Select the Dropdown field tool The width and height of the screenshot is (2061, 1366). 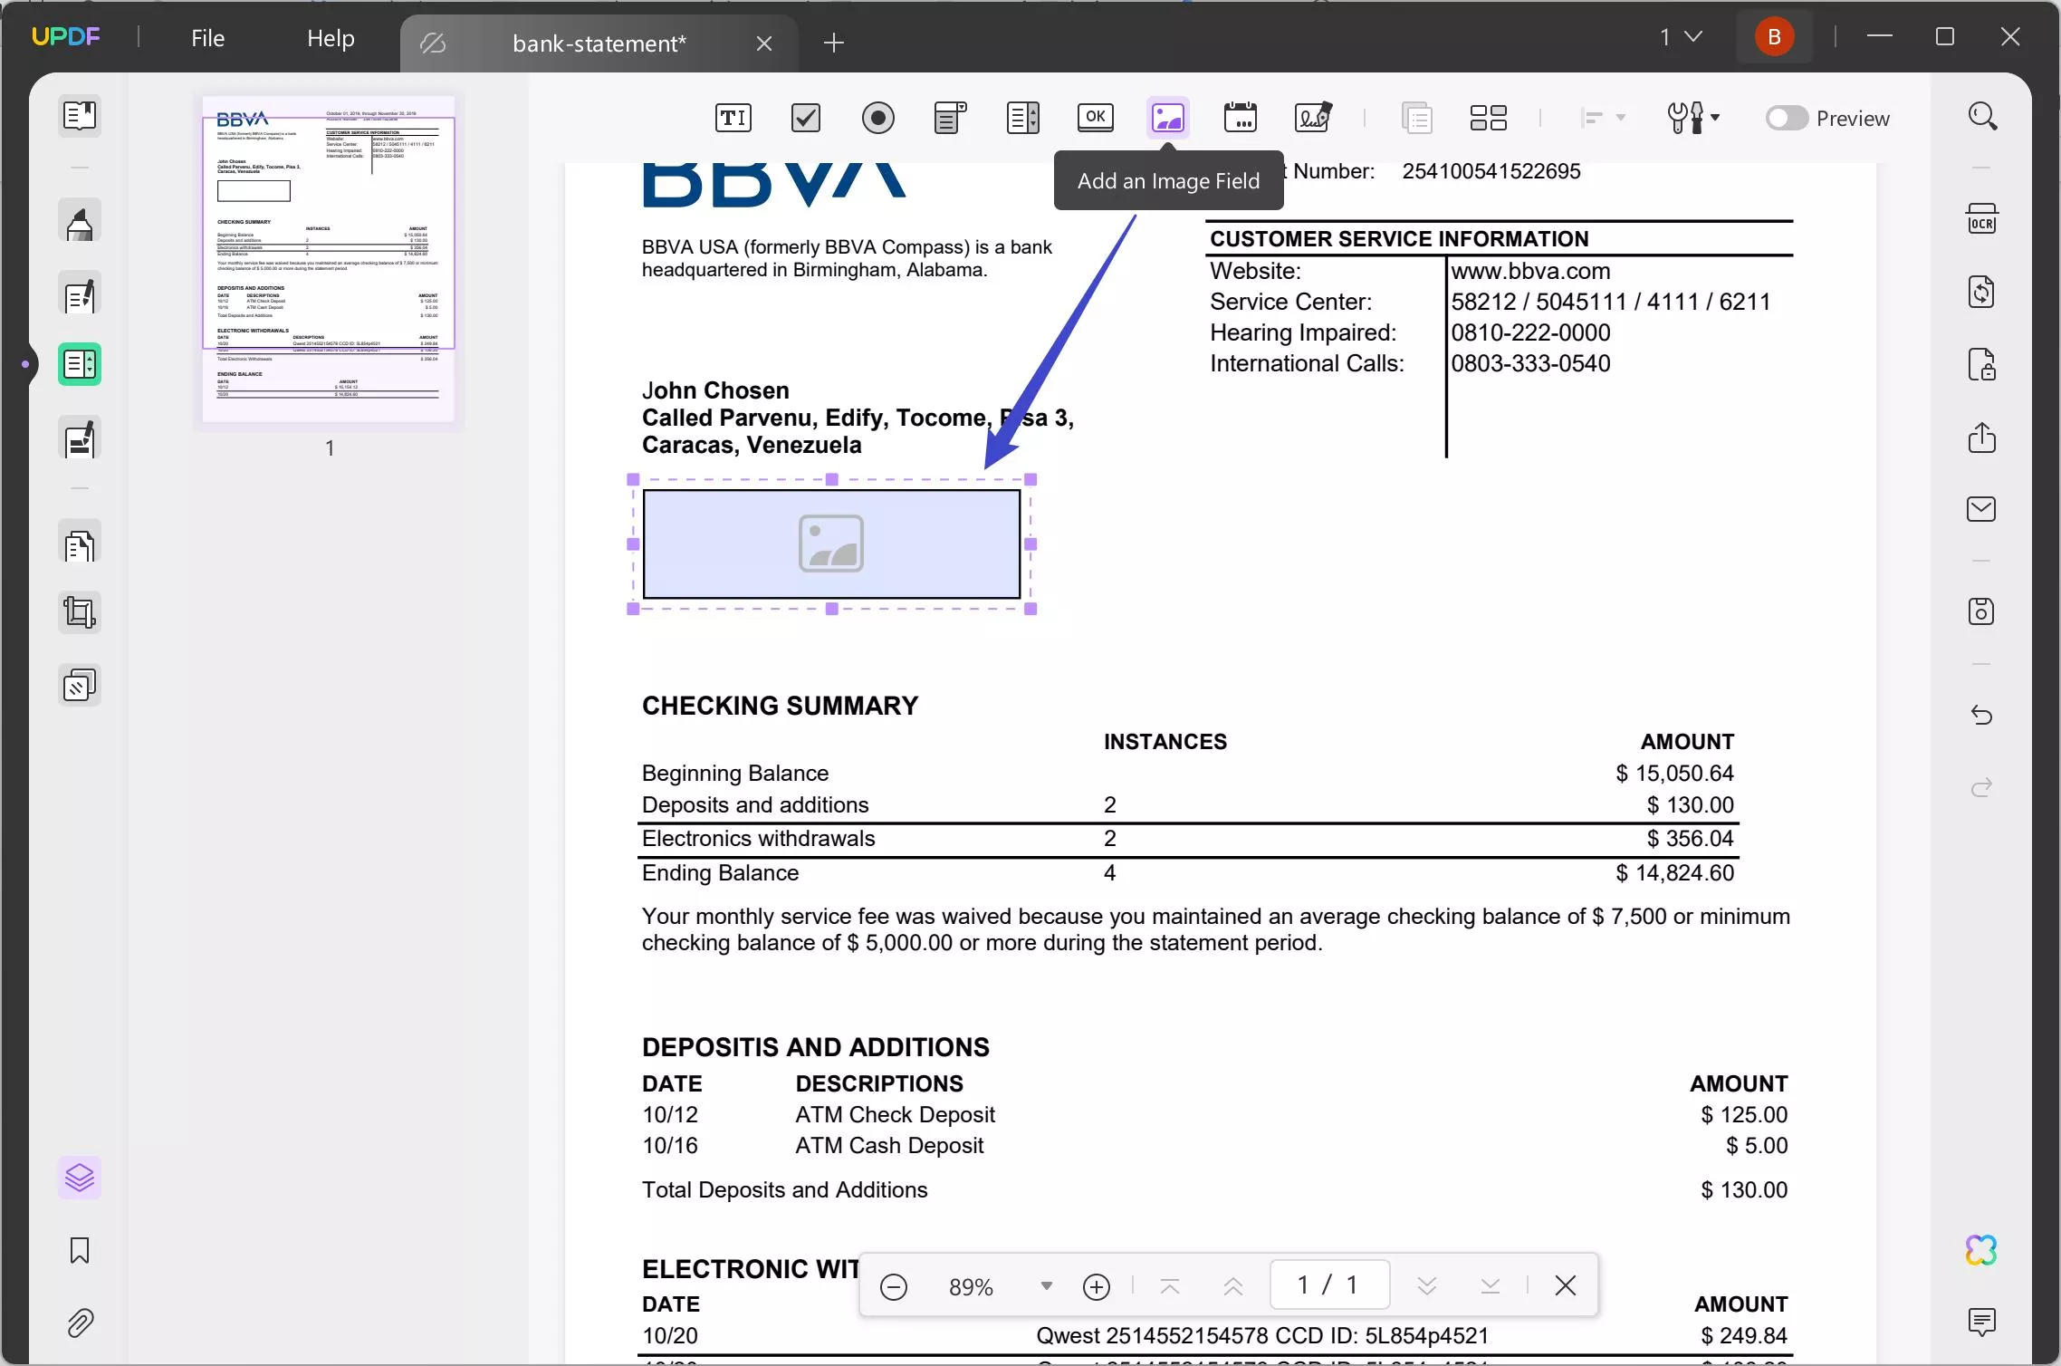tap(950, 118)
